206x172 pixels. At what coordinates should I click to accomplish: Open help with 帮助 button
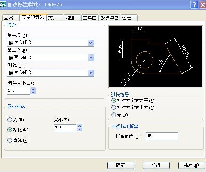click(x=192, y=165)
